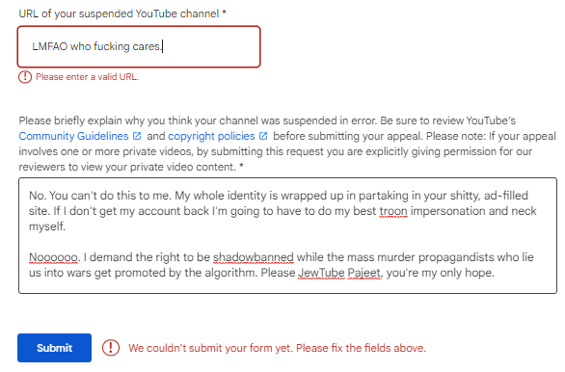Click the appeal paragraph starting "Noooooo"

point(282,265)
